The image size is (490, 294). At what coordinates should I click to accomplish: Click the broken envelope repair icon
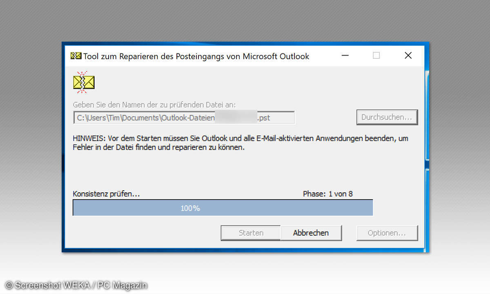click(84, 82)
